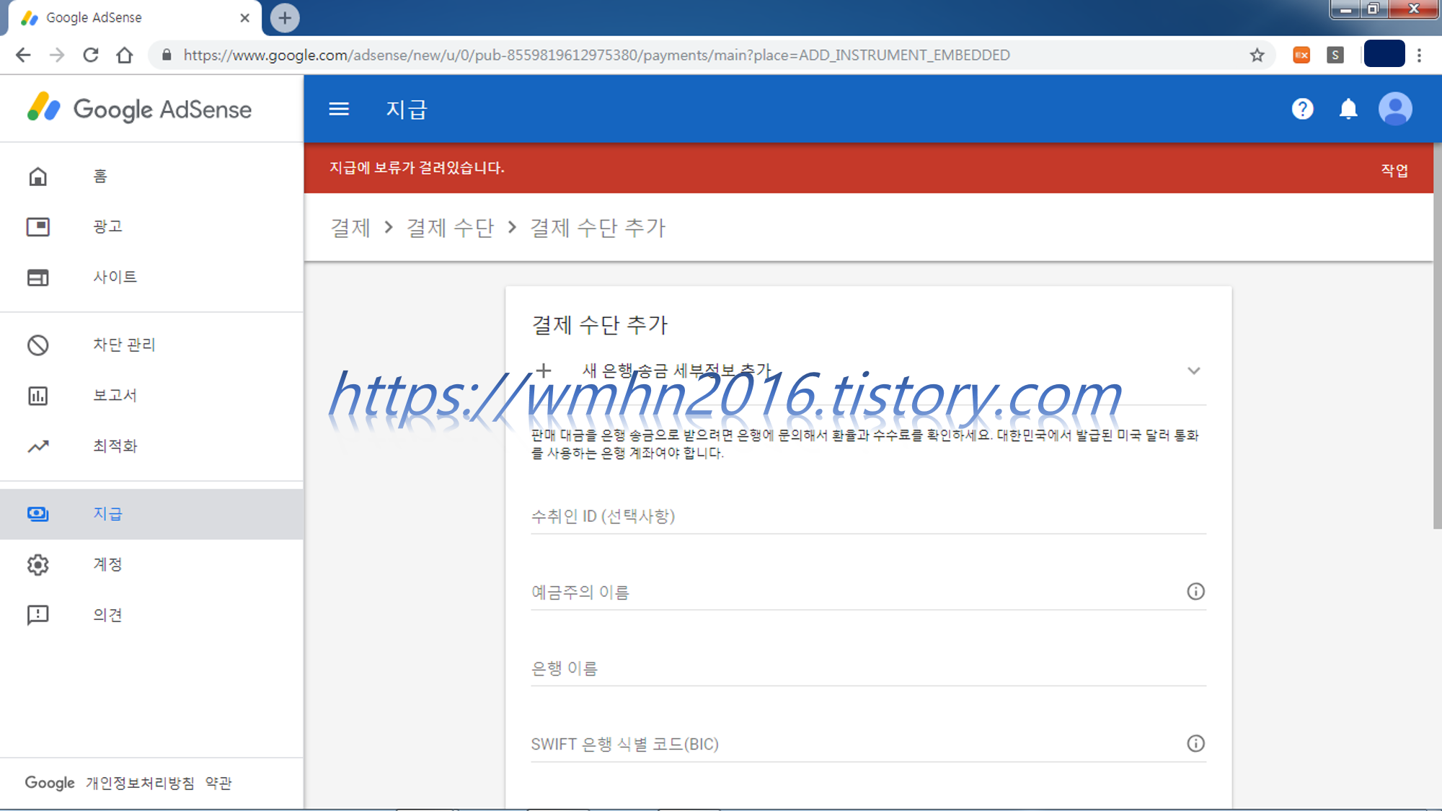Focus the 수취인 ID (선택사항) input field
This screenshot has height=811, width=1442.
tap(868, 516)
